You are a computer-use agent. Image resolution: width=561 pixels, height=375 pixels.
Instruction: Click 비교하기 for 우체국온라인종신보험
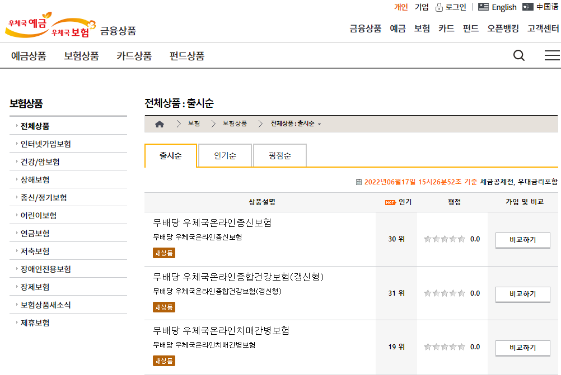(523, 240)
